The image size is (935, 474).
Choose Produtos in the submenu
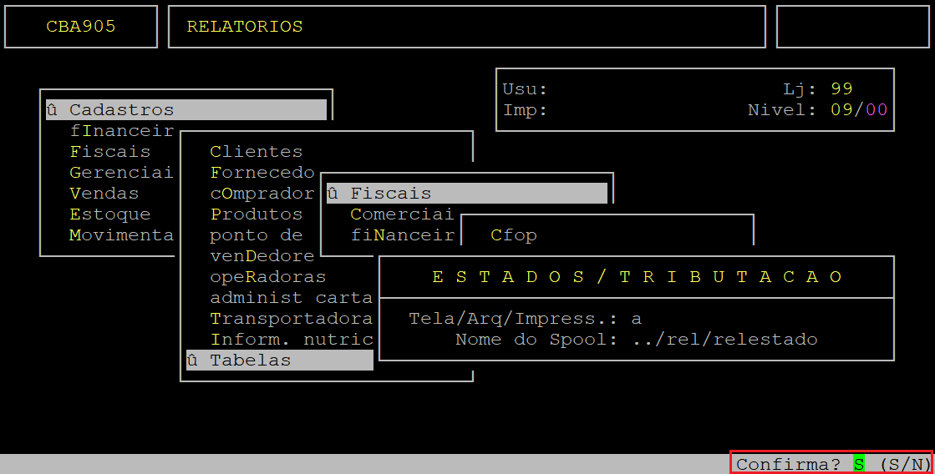pos(257,214)
